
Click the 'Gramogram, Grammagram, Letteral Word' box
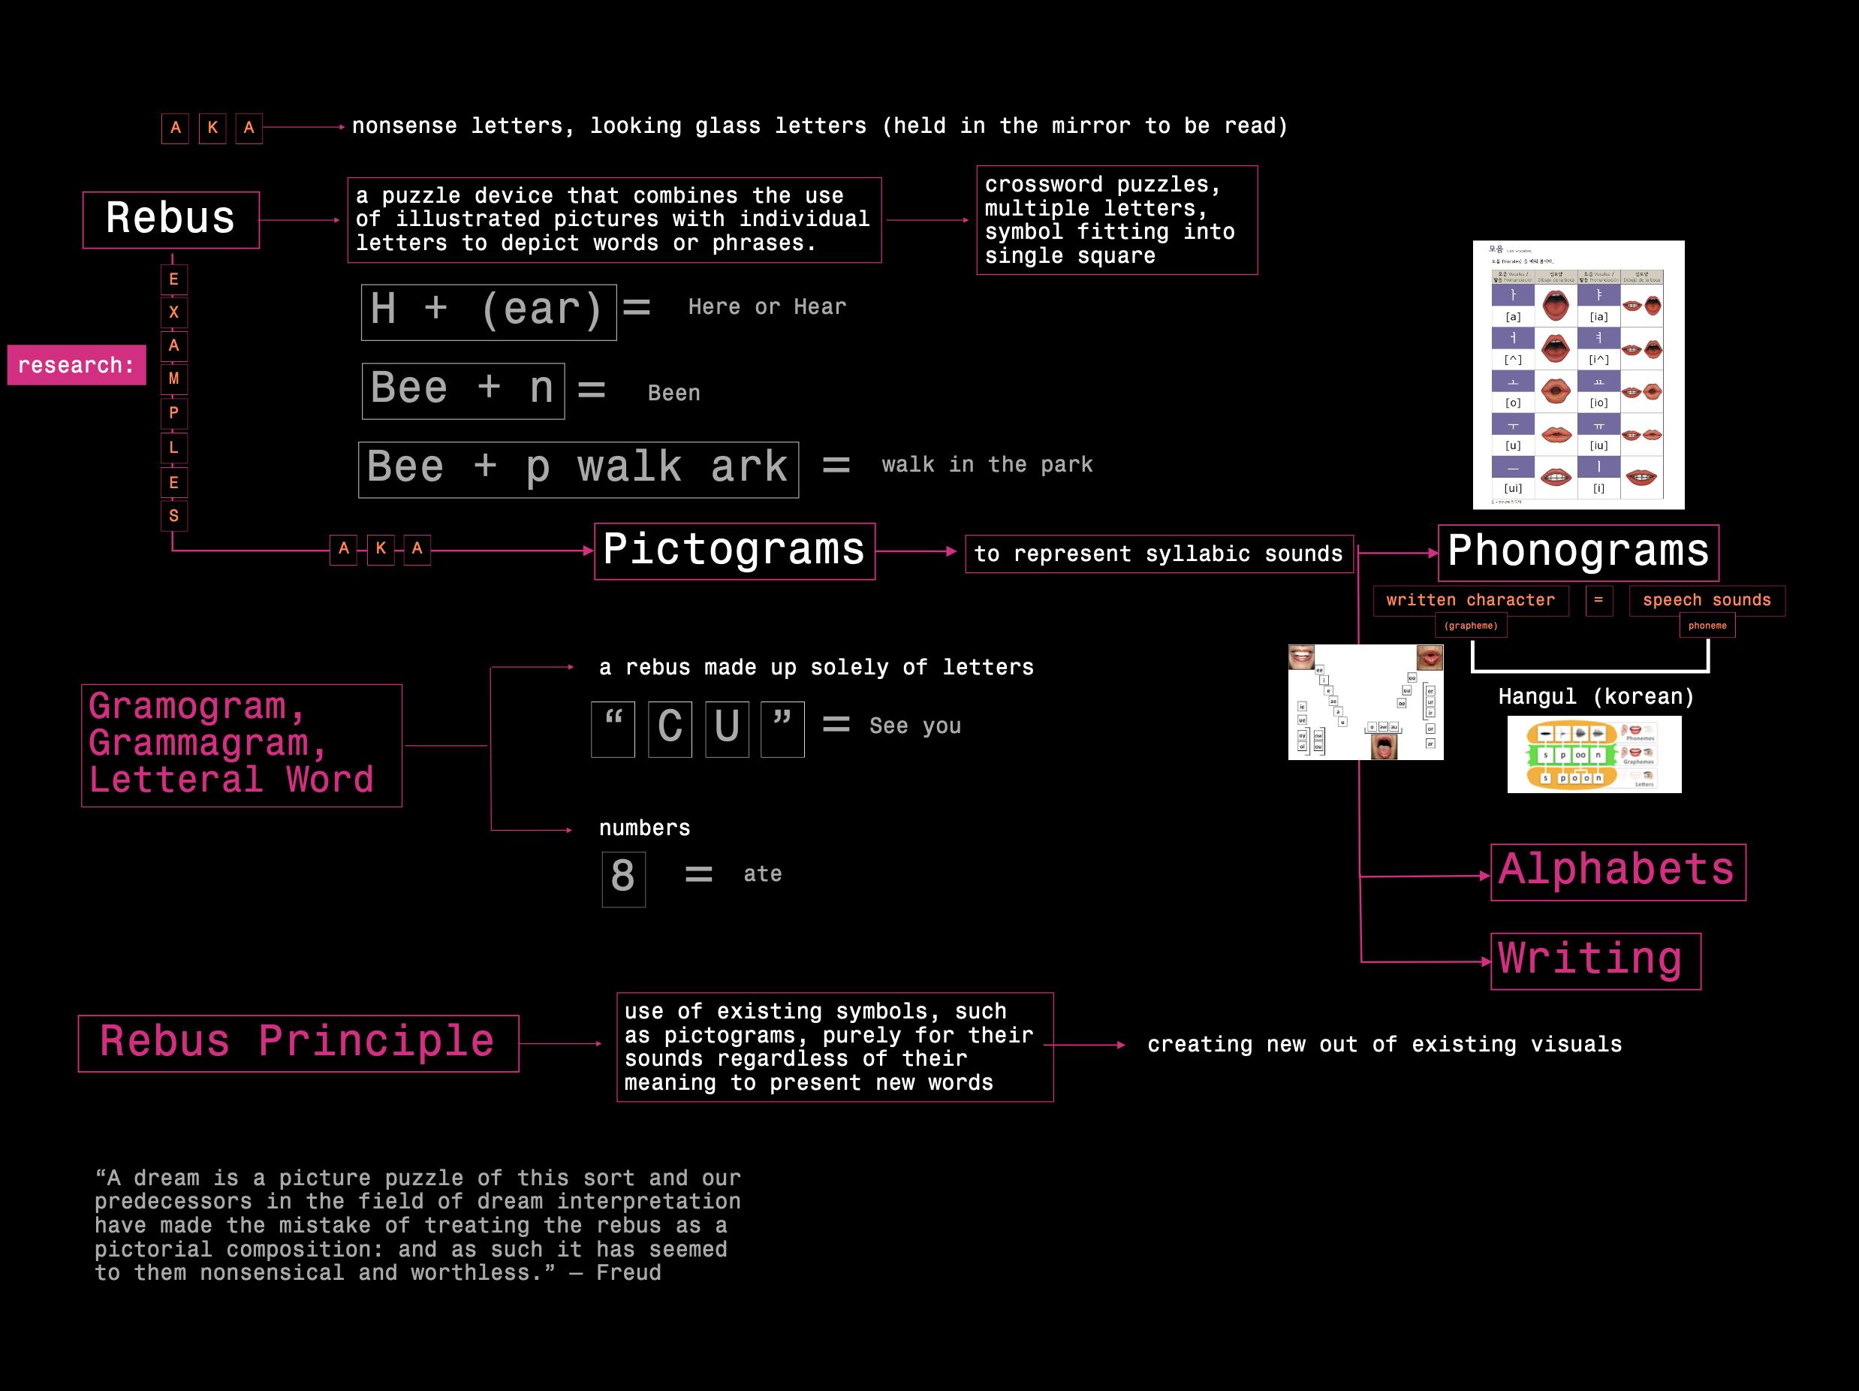tap(242, 746)
